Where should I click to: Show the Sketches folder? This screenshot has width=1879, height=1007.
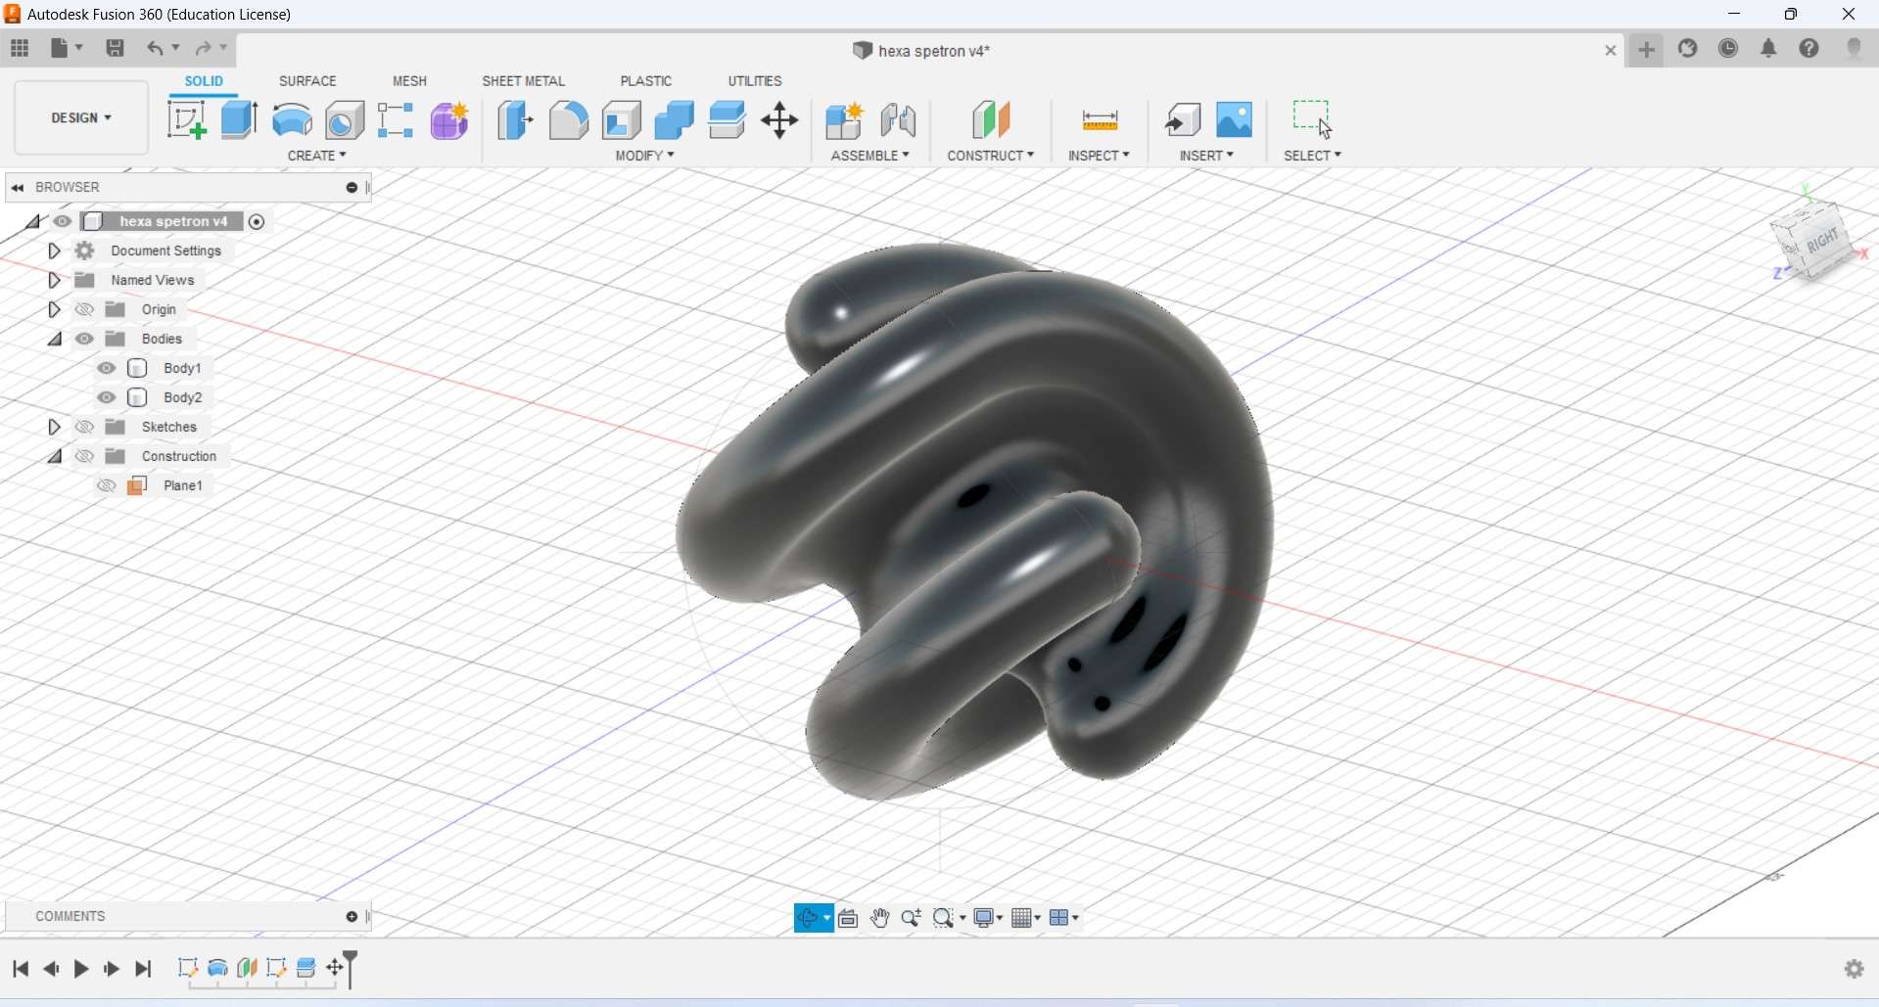[85, 427]
